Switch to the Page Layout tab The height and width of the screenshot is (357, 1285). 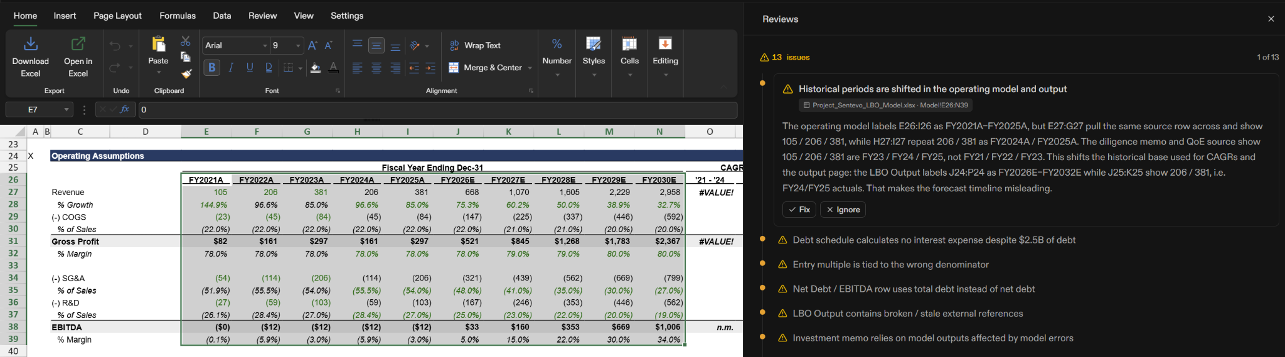click(x=117, y=16)
